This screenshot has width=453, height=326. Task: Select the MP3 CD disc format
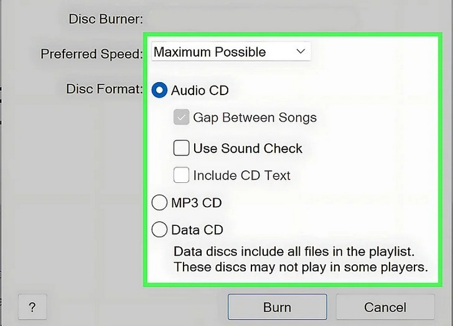point(160,202)
